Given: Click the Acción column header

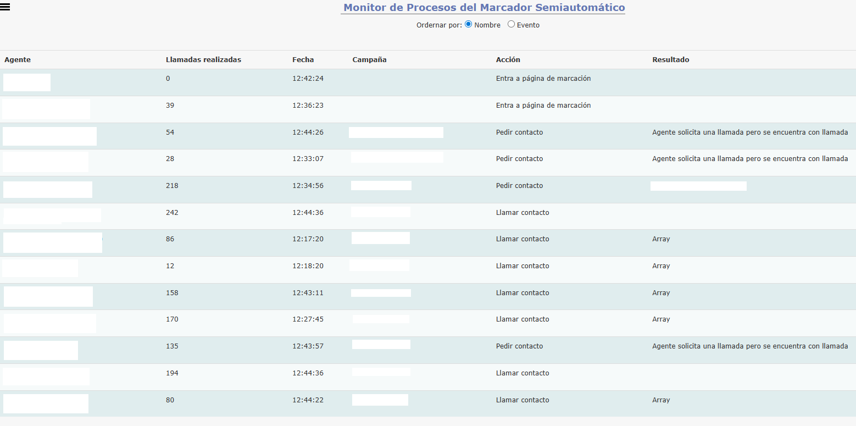Looking at the screenshot, I should pos(508,59).
